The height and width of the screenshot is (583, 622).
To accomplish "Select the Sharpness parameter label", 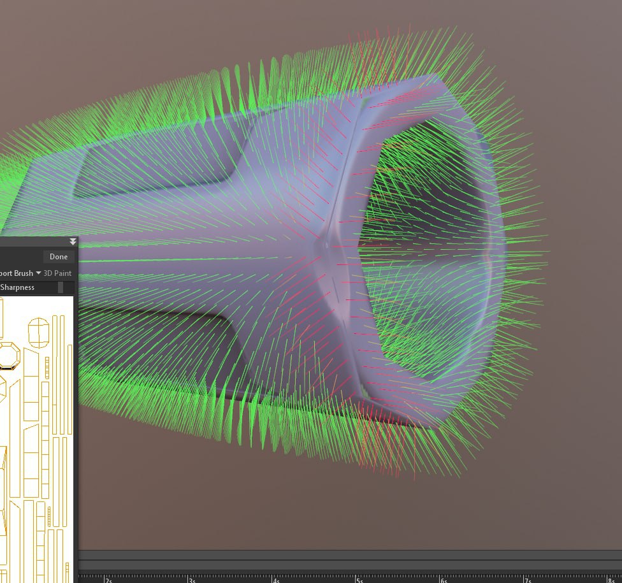I will pyautogui.click(x=17, y=287).
